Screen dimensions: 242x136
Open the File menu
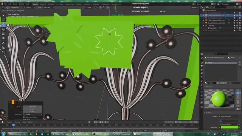pyautogui.click(x=6, y=4)
